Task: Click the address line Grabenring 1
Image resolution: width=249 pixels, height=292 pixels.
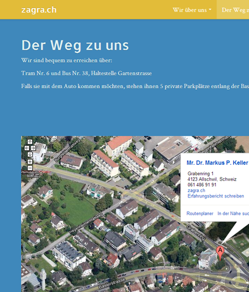Action: click(200, 174)
